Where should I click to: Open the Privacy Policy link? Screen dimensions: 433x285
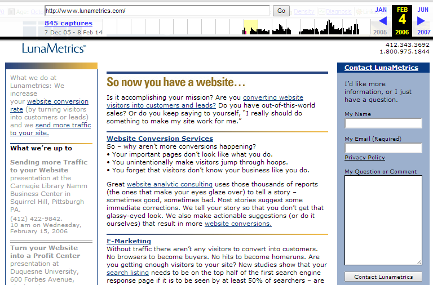tap(365, 157)
